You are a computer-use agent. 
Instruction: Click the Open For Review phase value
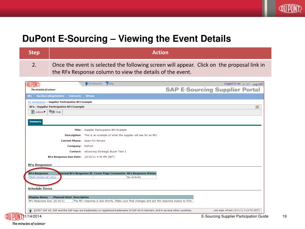95,141
